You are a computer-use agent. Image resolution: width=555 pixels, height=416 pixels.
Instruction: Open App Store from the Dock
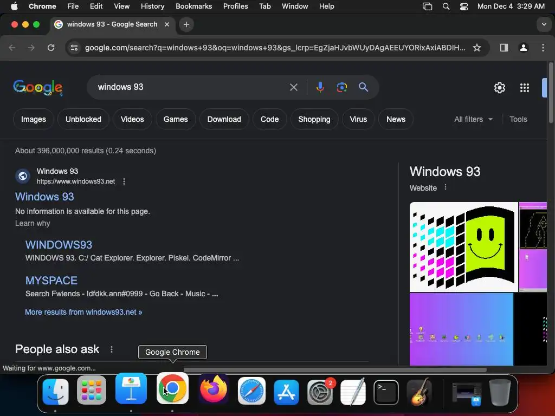click(286, 392)
